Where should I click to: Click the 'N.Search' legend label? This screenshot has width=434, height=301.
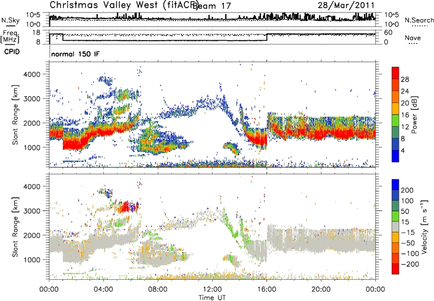(419, 20)
